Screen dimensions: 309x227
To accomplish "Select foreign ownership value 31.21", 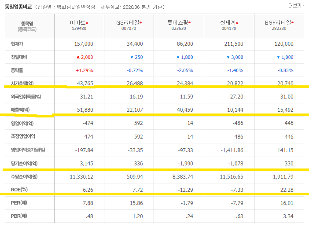I will coord(87,97).
